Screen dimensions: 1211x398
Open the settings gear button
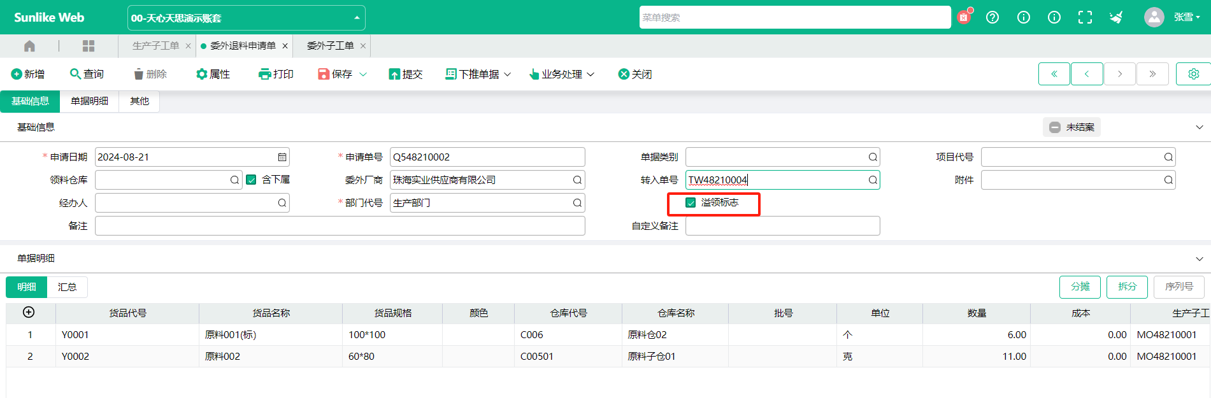point(1193,74)
